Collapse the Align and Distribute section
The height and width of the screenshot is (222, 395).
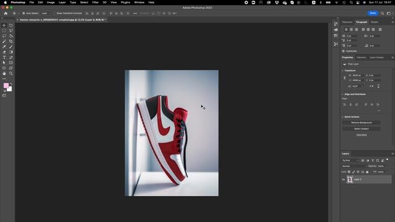coord(343,94)
